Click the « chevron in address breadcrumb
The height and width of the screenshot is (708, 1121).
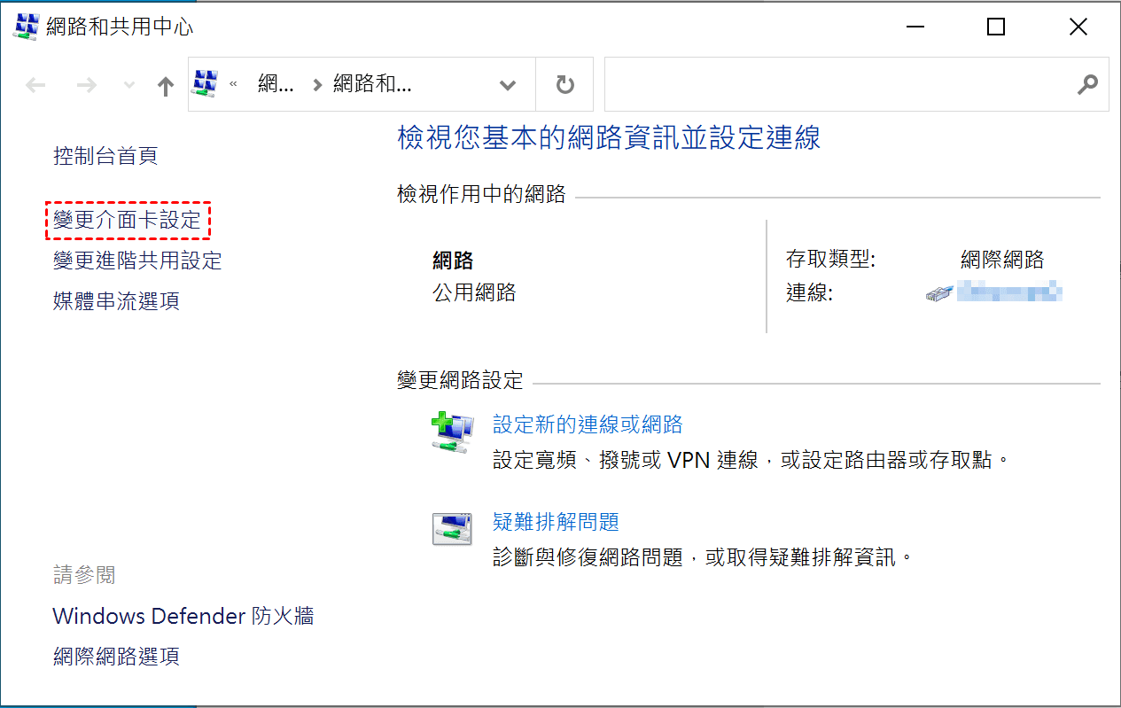click(x=234, y=85)
